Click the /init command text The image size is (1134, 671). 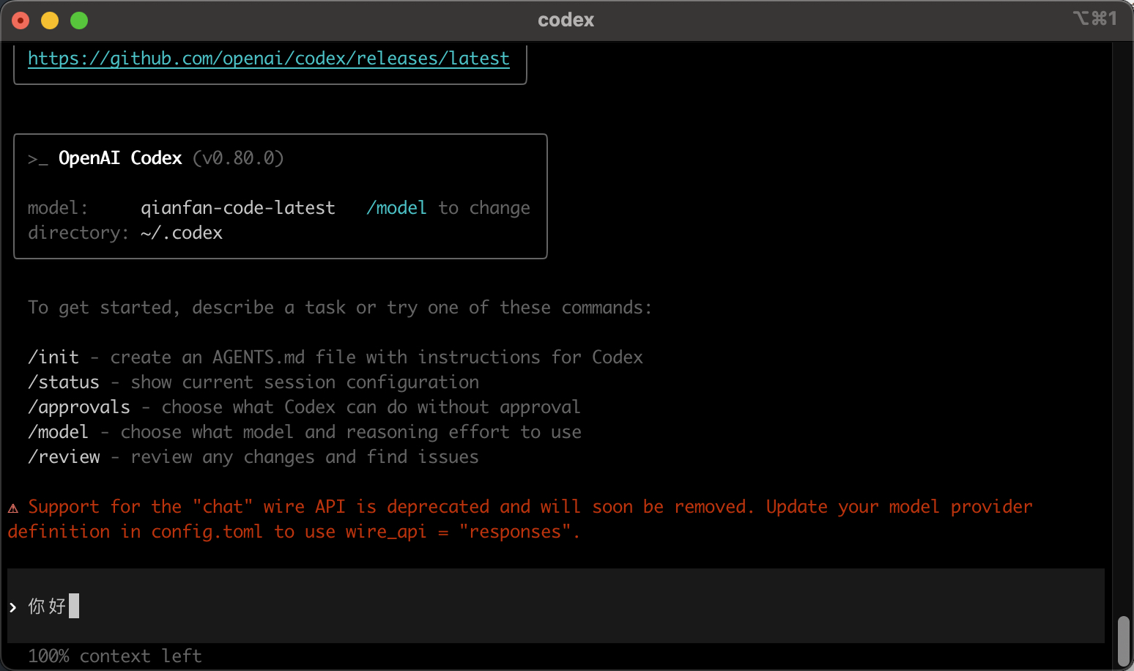pyautogui.click(x=53, y=357)
